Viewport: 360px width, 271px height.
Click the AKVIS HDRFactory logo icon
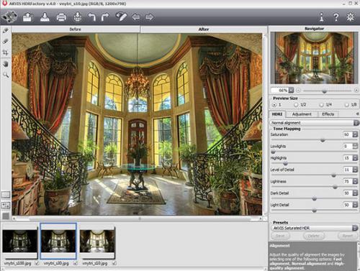[x=9, y=17]
